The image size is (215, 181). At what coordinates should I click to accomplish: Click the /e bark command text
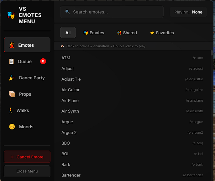pyautogui.click(x=197, y=164)
